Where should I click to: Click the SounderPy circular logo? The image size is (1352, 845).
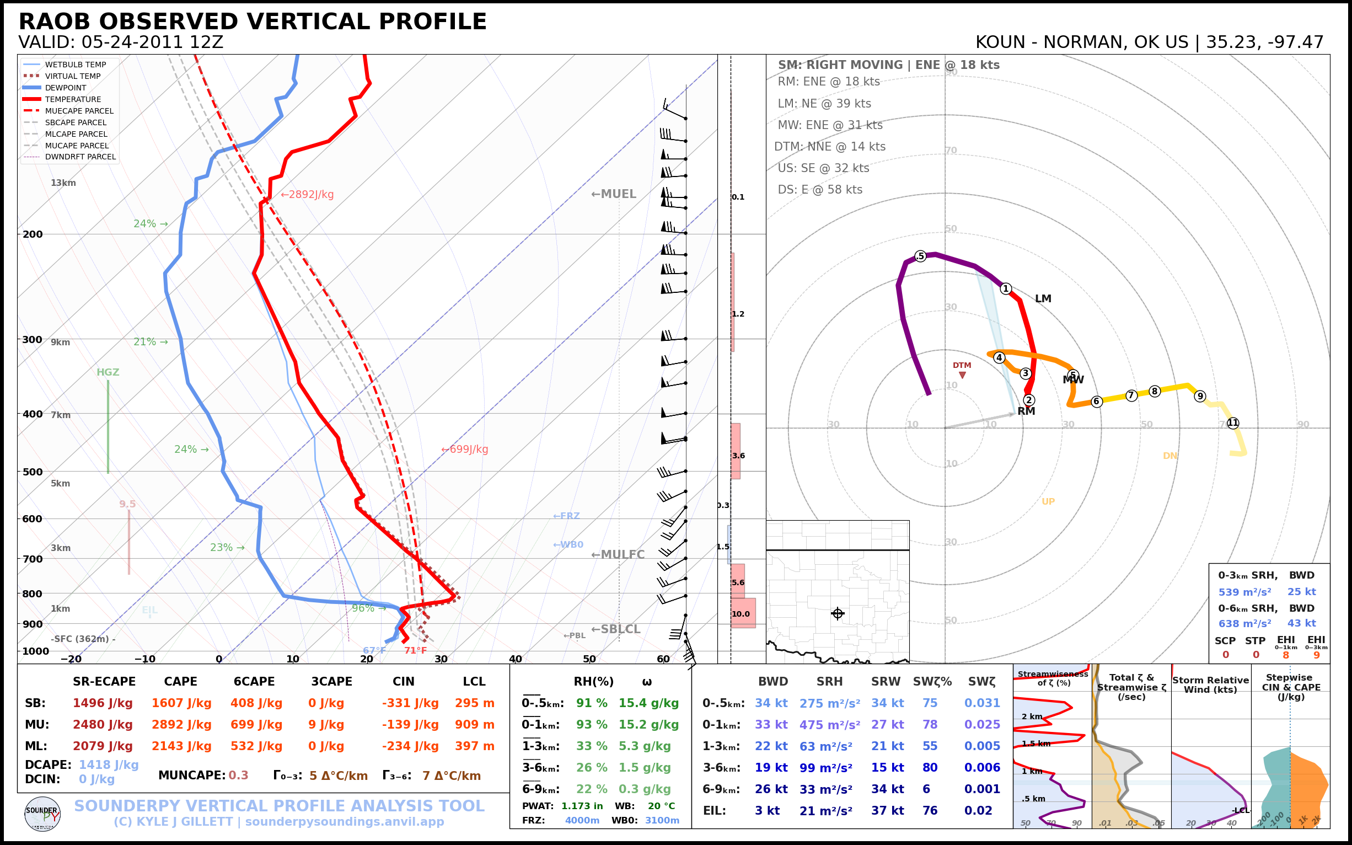pos(42,814)
